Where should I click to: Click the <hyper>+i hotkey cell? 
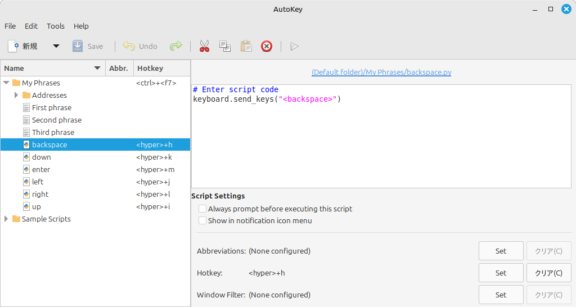click(153, 207)
